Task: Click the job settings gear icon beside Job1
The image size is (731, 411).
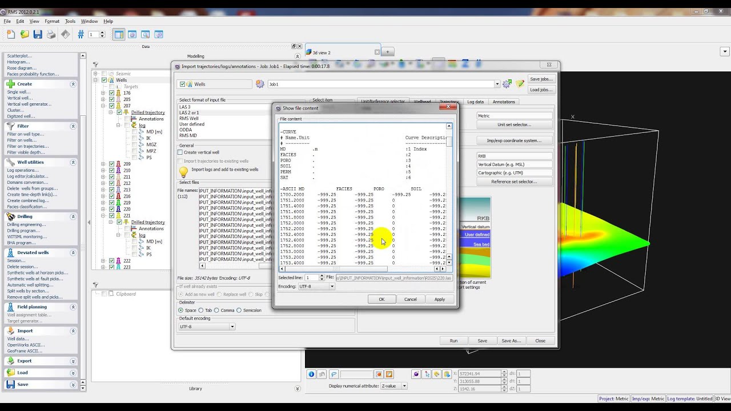Action: tap(260, 84)
